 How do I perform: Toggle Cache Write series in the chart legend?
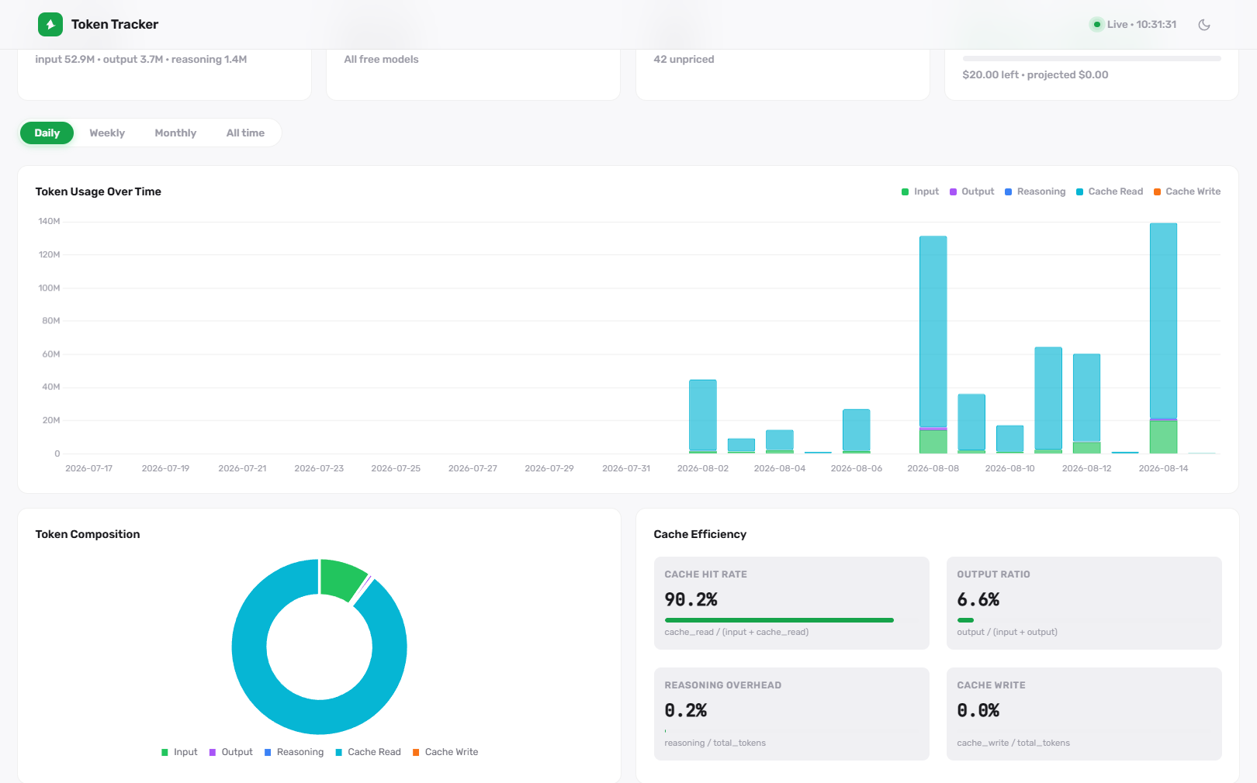click(x=1187, y=191)
